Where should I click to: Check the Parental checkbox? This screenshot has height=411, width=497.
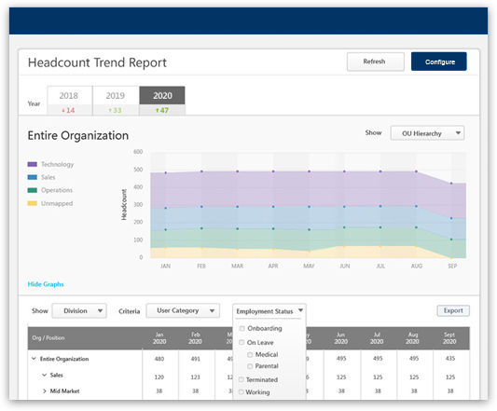click(x=250, y=366)
